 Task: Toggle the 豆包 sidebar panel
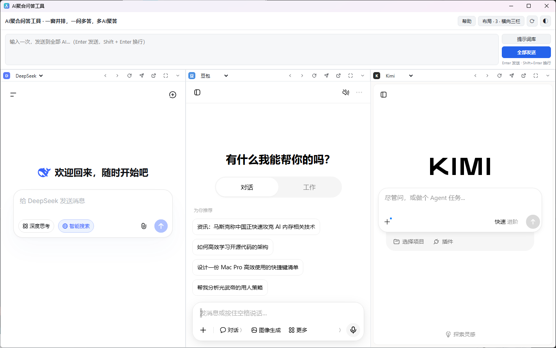tap(197, 92)
